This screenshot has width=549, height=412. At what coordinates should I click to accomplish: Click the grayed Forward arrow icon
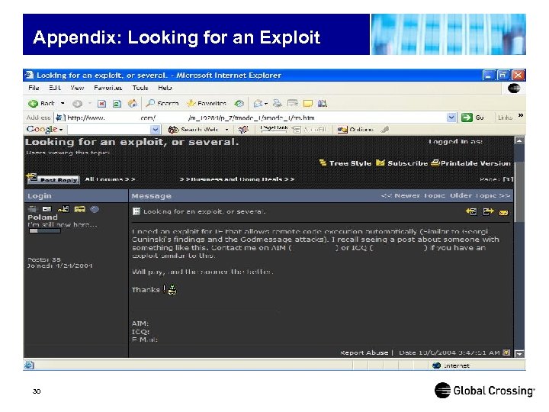[x=77, y=103]
